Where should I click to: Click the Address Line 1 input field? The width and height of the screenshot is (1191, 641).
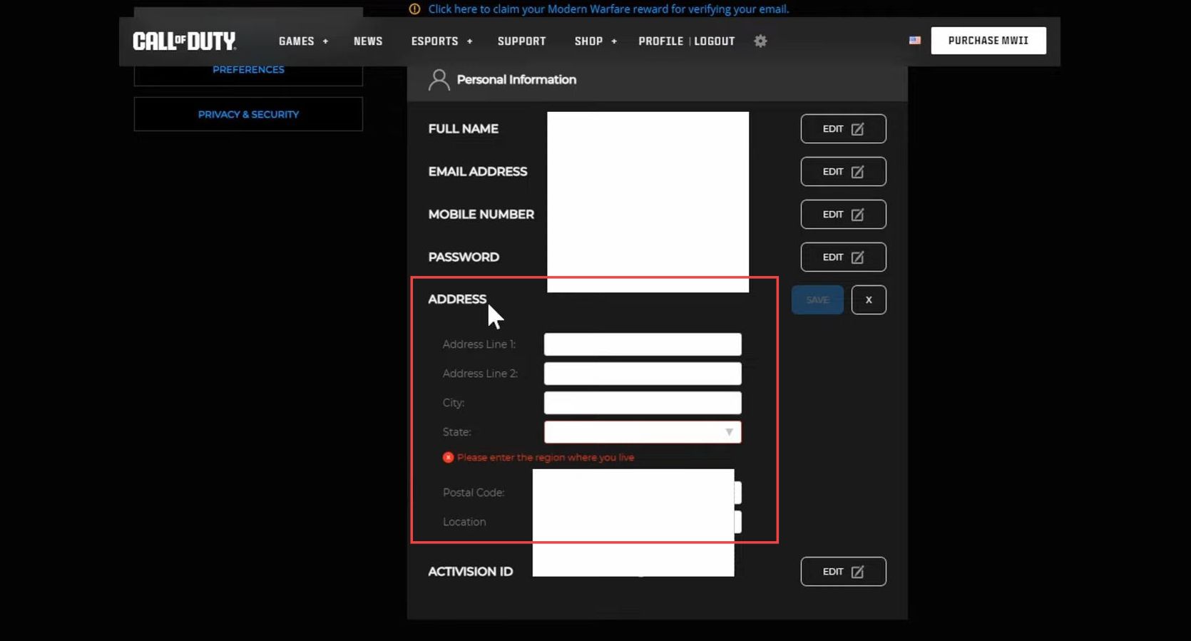pyautogui.click(x=642, y=344)
